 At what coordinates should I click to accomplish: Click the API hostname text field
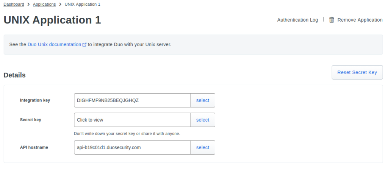(132, 147)
